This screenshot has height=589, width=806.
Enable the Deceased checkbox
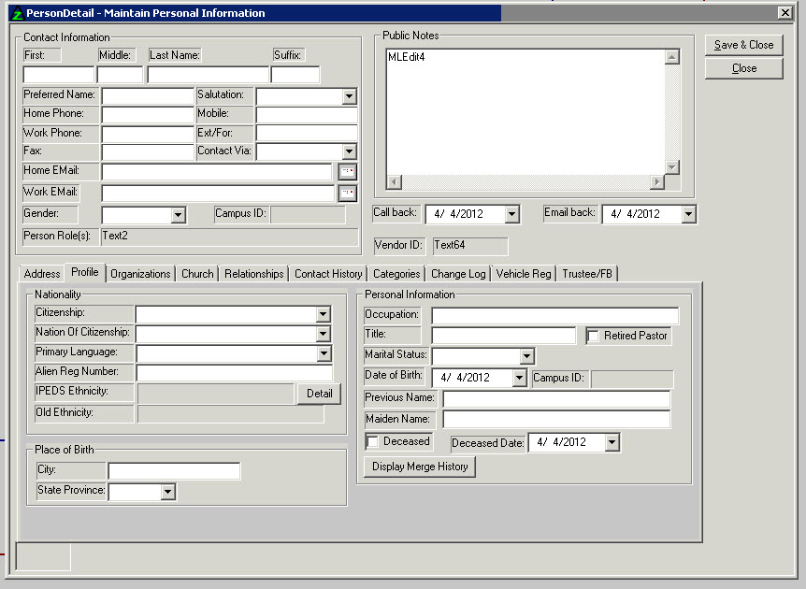pos(373,441)
